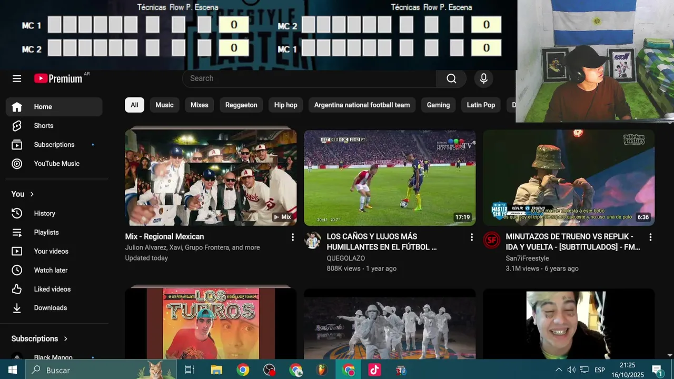
Task: Open options menu for LOS CAÑOS Y LUJOS video
Action: [472, 237]
